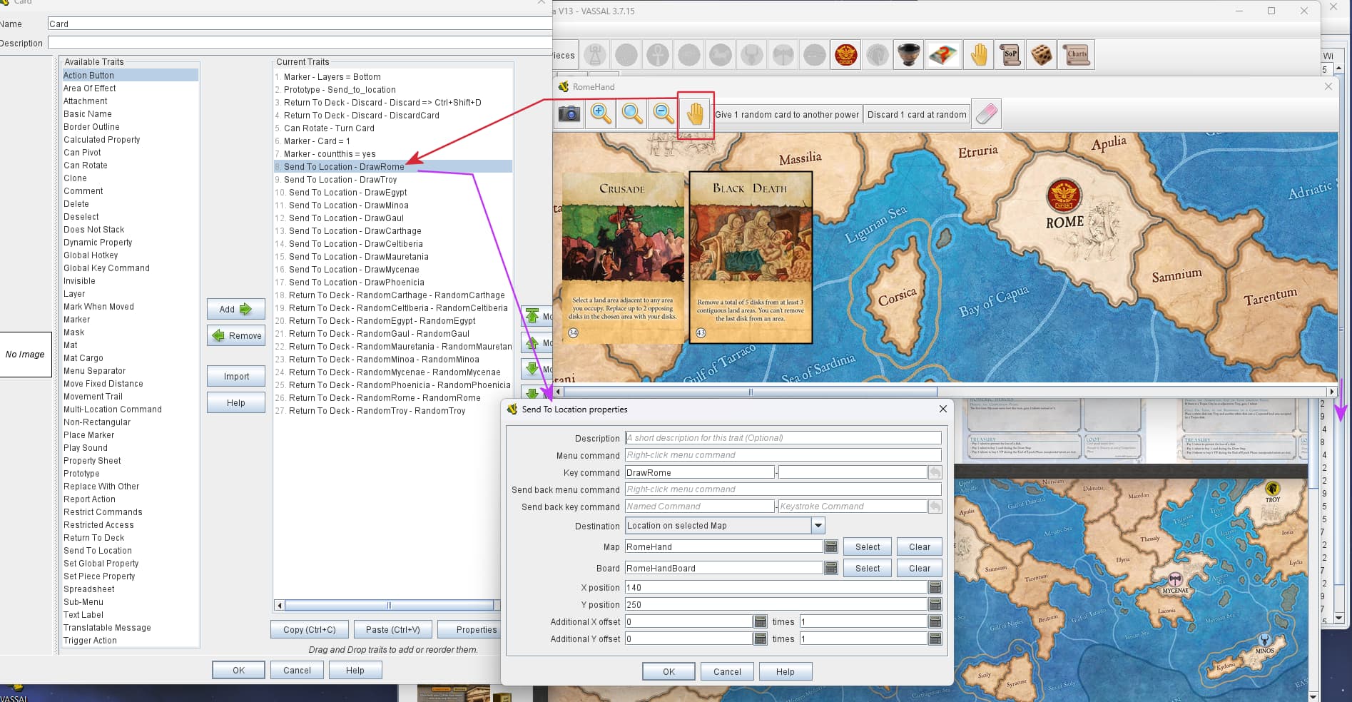Viewport: 1352px width, 702px height.
Task: Open the calculator icon for Y position
Action: 935,604
